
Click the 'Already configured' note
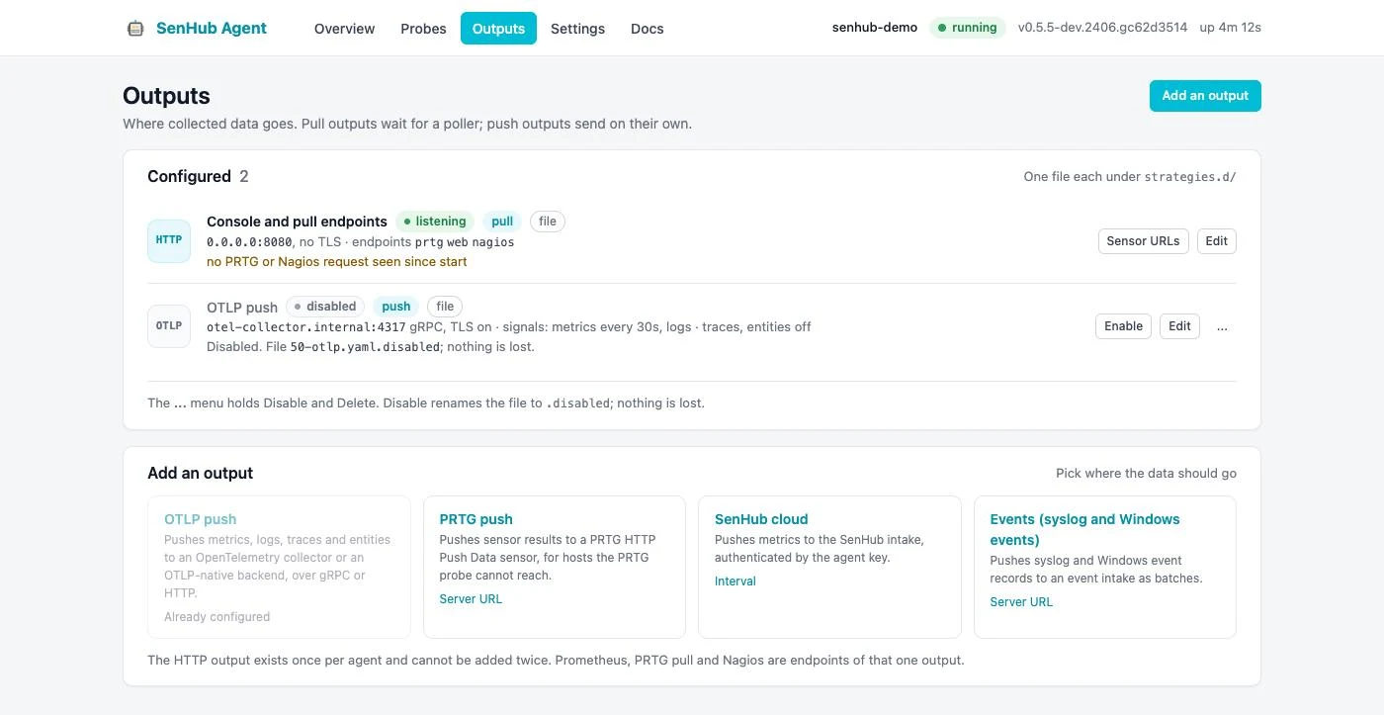[x=217, y=617]
